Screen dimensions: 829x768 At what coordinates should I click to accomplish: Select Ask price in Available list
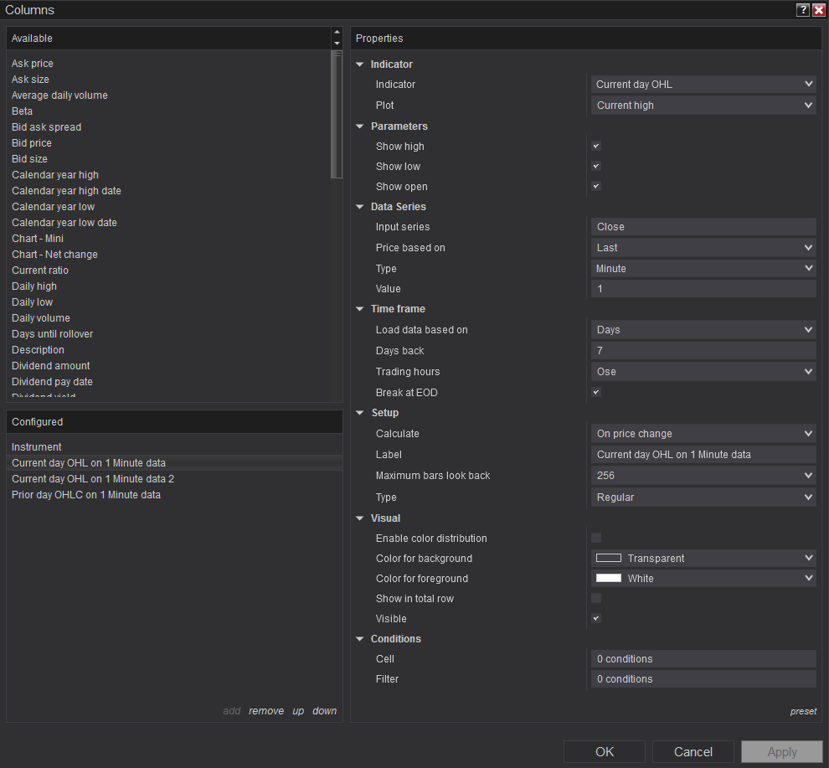click(33, 64)
